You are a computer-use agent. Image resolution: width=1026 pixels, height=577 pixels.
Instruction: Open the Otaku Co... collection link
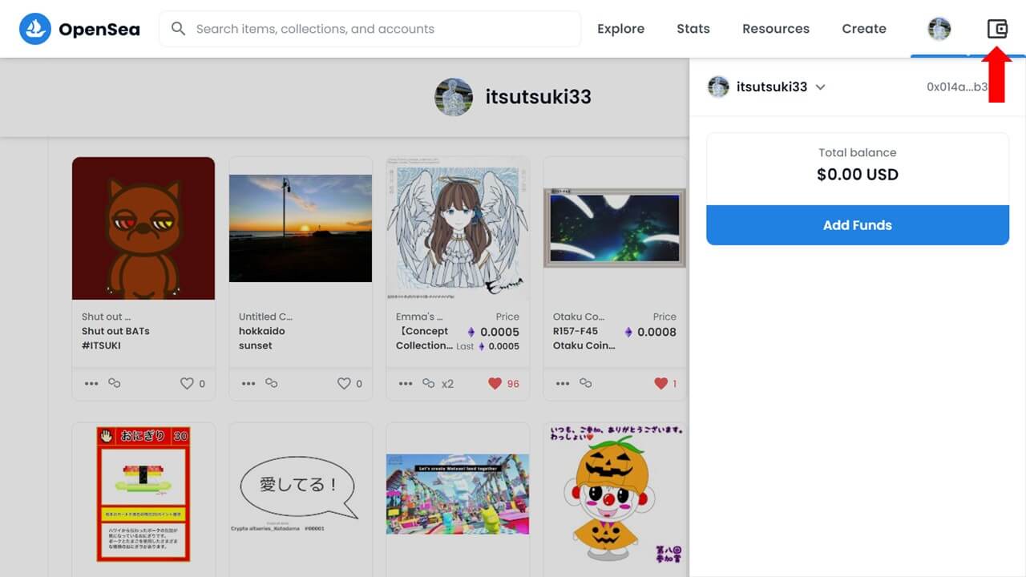tap(579, 317)
